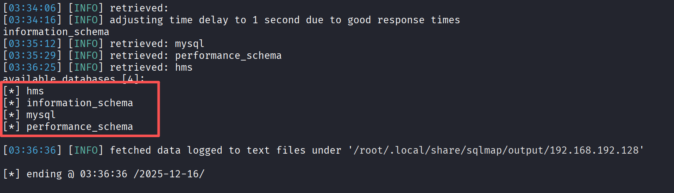
Task: Click the 03:36:25 timestamp
Action: [32, 67]
